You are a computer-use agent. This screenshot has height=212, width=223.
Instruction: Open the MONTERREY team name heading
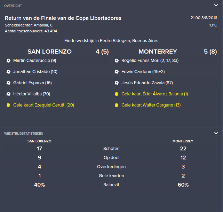(158, 52)
